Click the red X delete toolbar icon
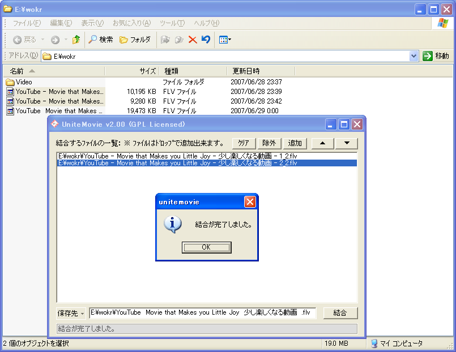Viewport: 456px width, 352px height. (x=193, y=40)
